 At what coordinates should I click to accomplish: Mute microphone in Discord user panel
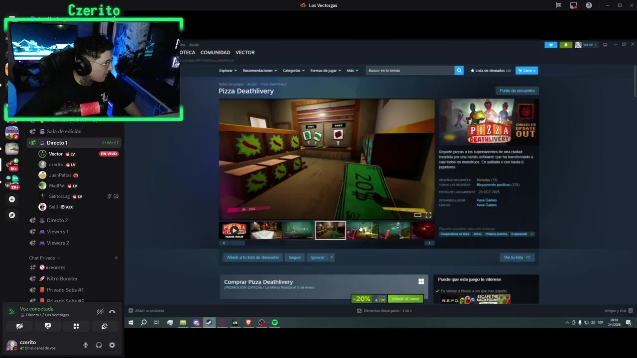(x=86, y=345)
